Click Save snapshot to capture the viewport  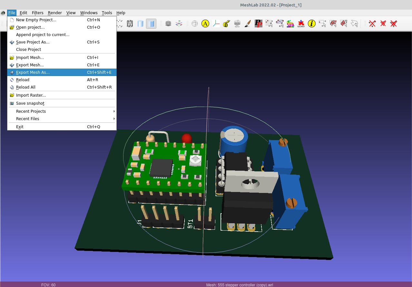coord(30,103)
